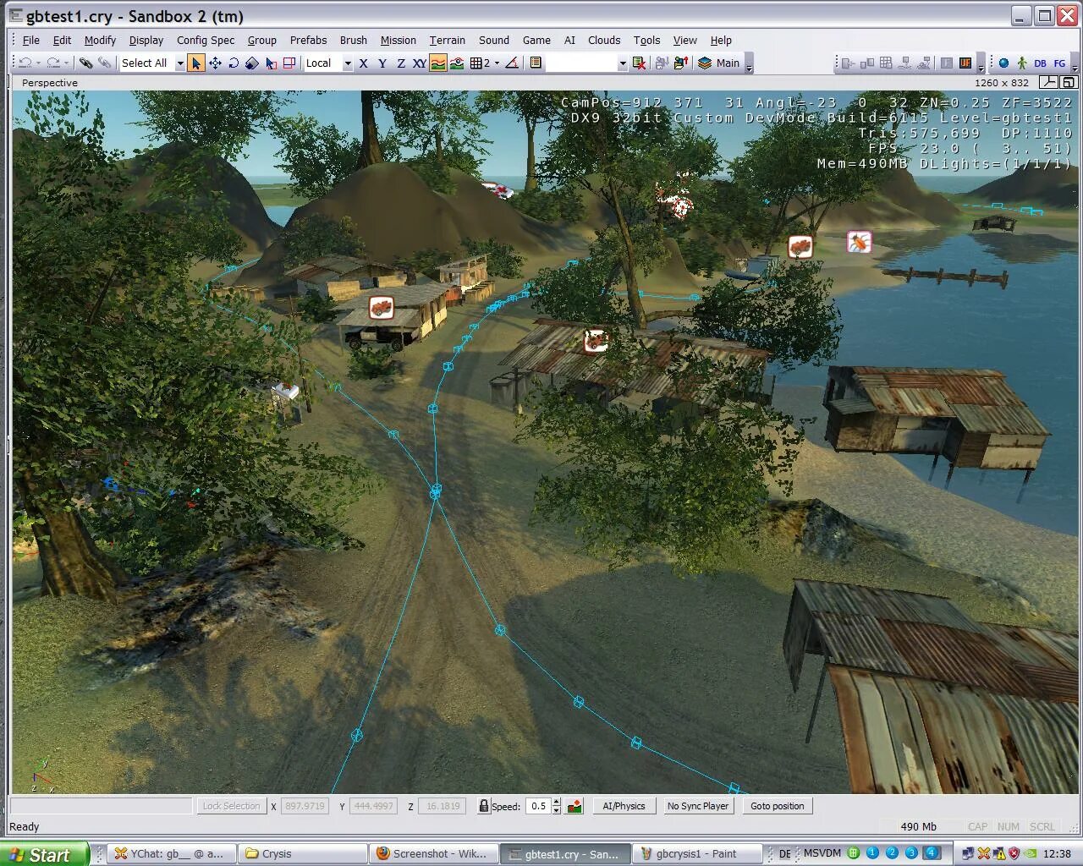Open the FG Flow Graph editor
This screenshot has width=1083, height=866.
pyautogui.click(x=1059, y=63)
